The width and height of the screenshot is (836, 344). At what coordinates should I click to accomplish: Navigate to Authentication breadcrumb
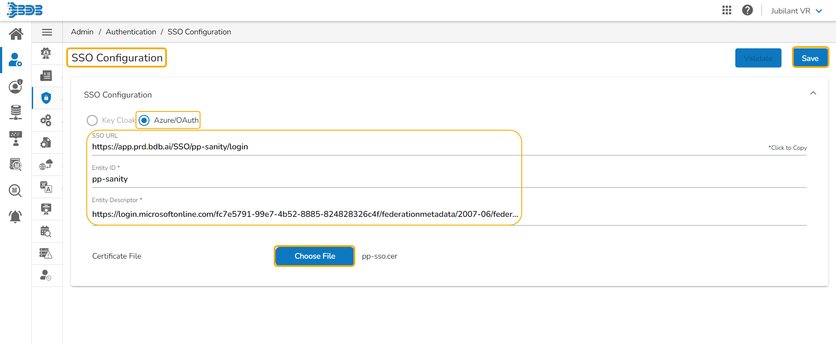pos(131,32)
